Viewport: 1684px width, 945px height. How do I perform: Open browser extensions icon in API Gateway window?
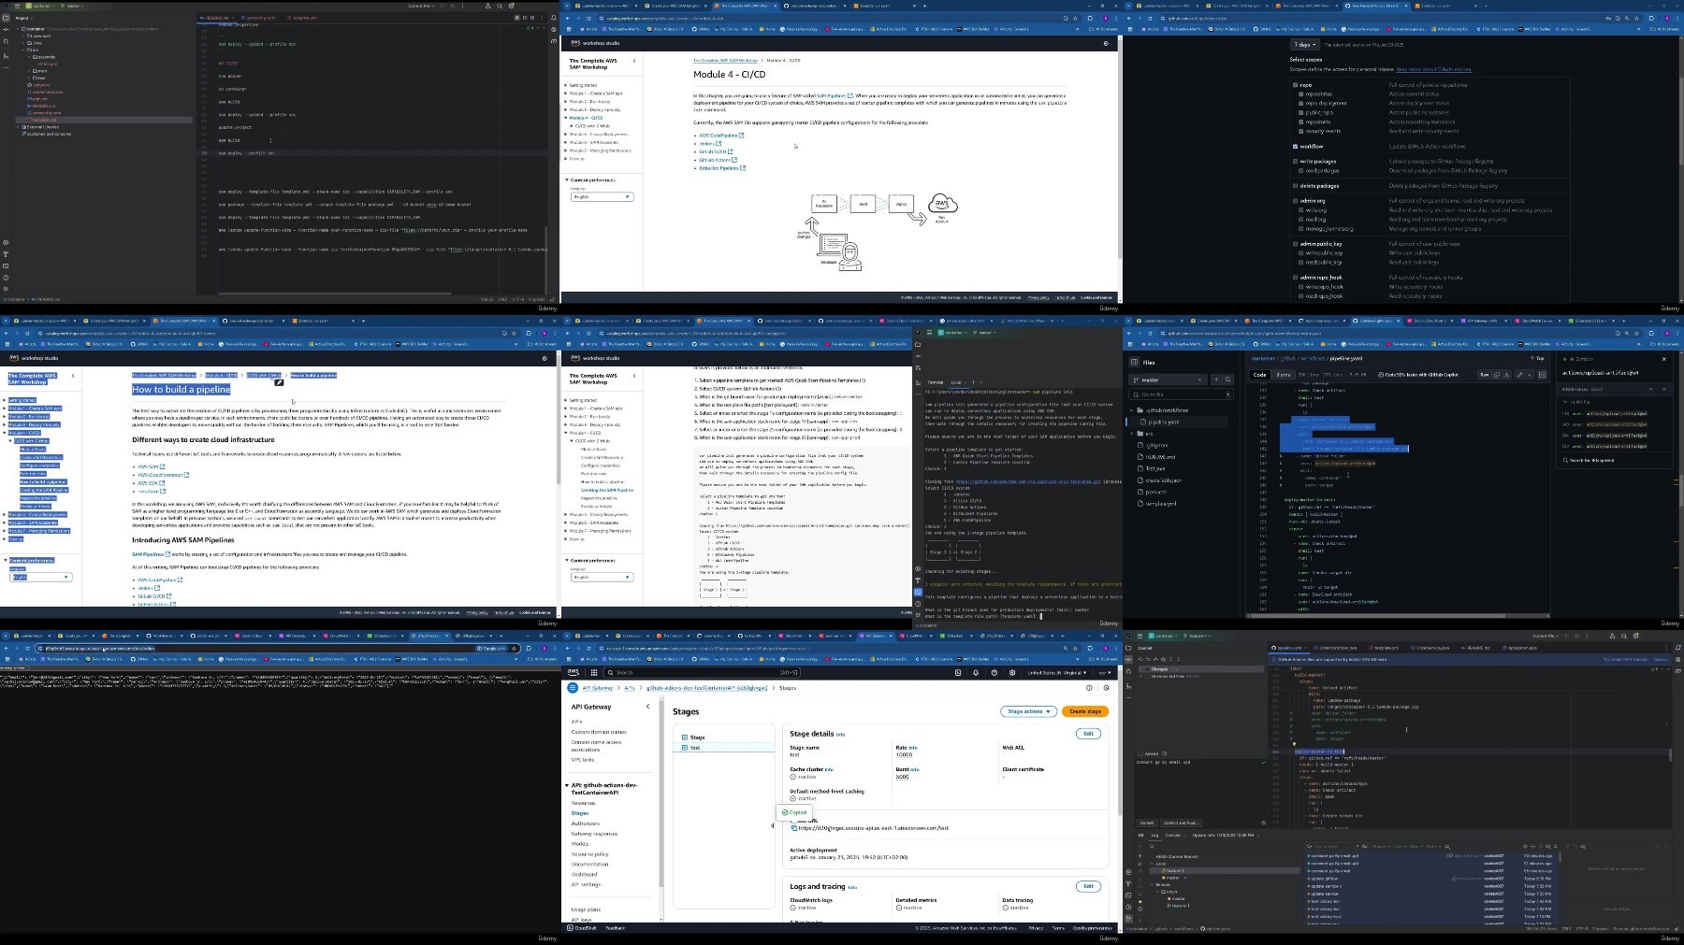1090,648
